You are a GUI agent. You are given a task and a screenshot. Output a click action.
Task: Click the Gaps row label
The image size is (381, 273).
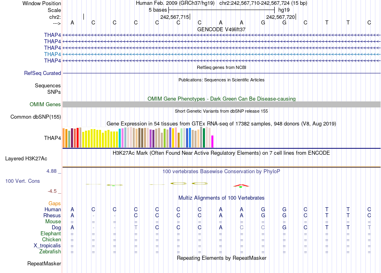[55, 204]
